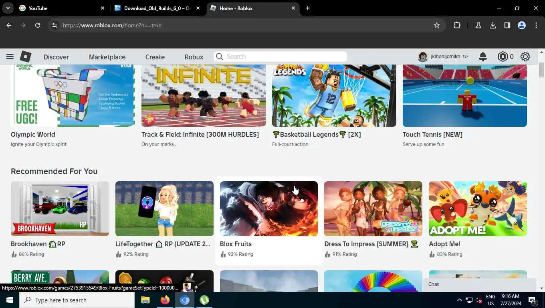View site information icon in address bar

coord(55,25)
